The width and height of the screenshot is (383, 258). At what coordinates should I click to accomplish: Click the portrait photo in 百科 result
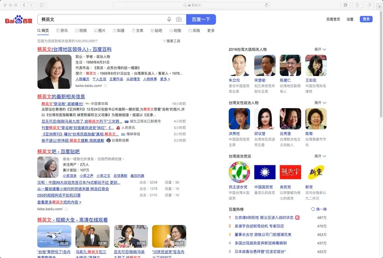(54, 71)
